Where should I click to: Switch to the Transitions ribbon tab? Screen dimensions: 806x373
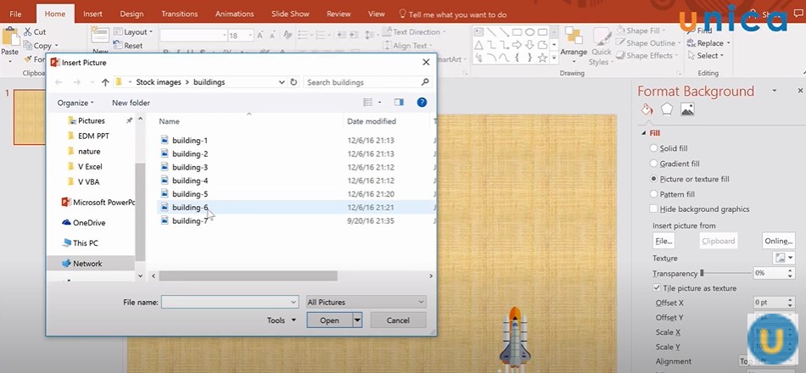(179, 14)
